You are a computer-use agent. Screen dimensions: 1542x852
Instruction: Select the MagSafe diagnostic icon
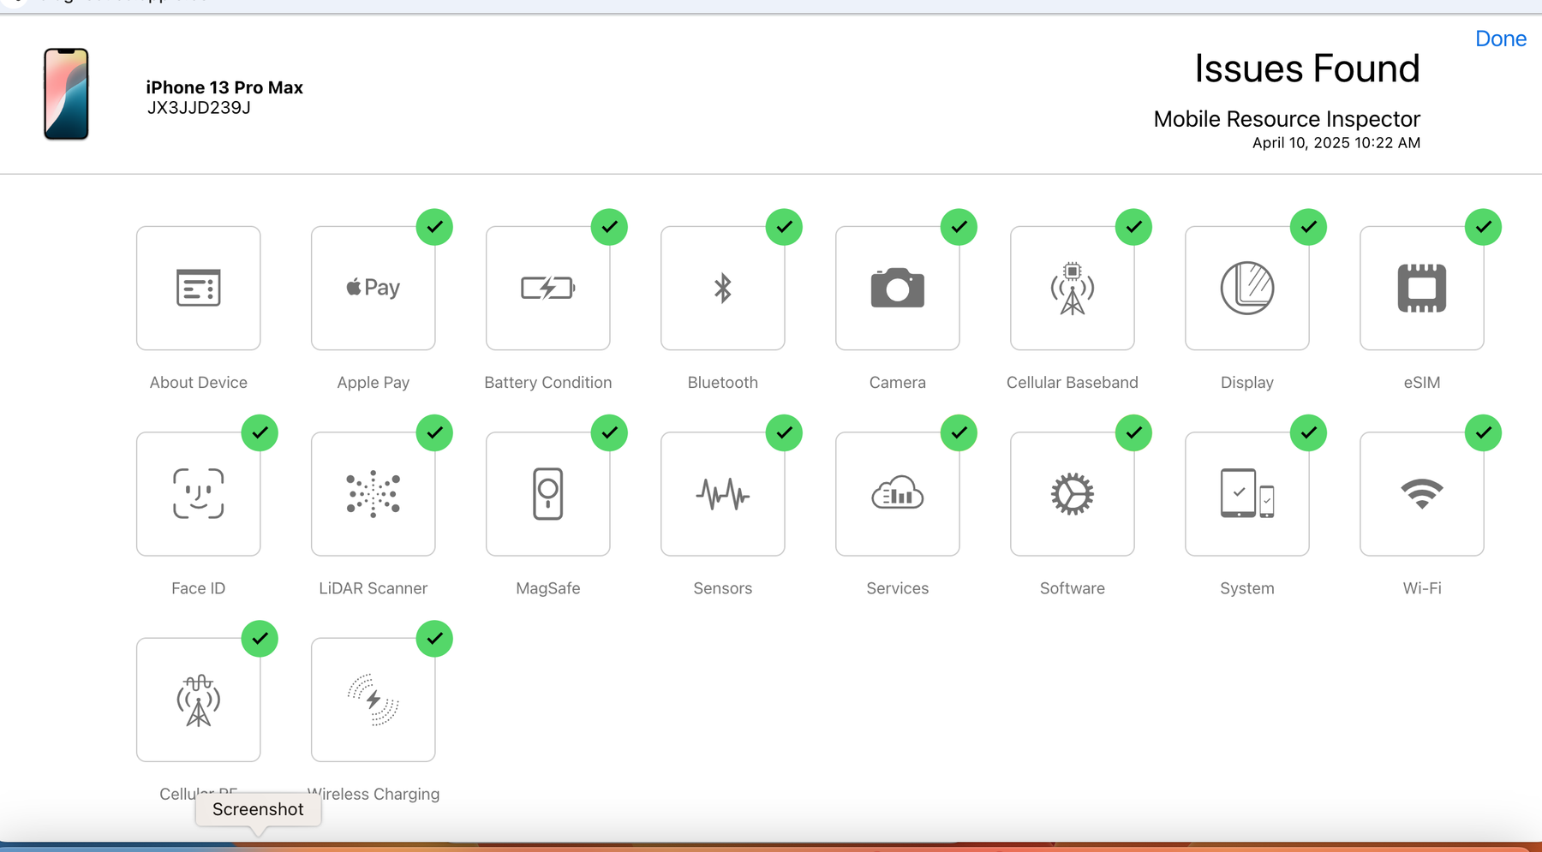point(547,494)
